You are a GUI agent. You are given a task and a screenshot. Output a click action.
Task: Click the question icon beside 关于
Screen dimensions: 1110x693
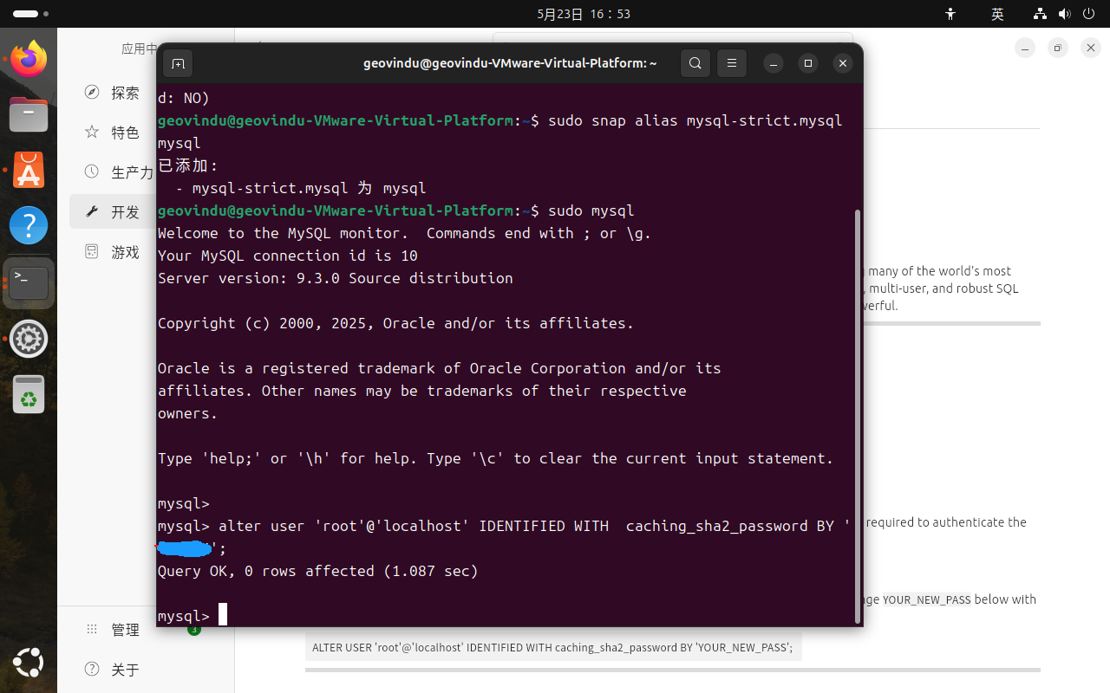point(92,669)
